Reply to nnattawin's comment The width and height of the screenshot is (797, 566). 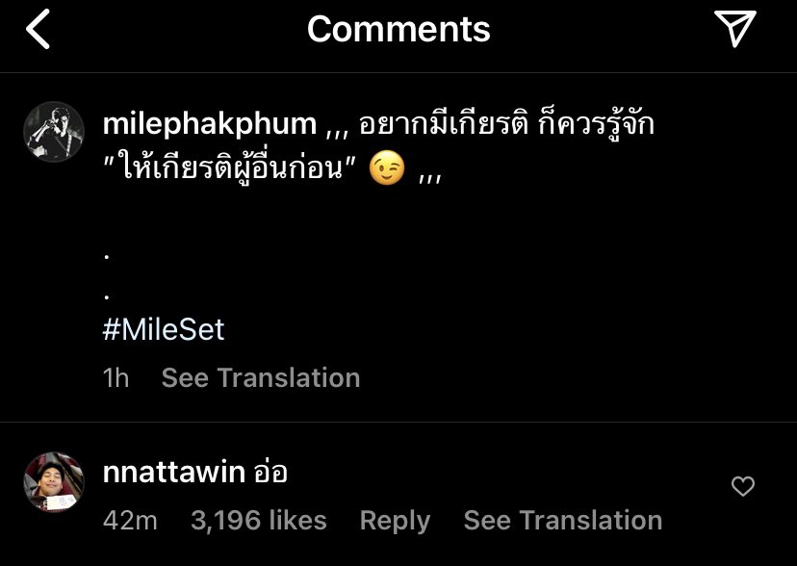pos(395,521)
